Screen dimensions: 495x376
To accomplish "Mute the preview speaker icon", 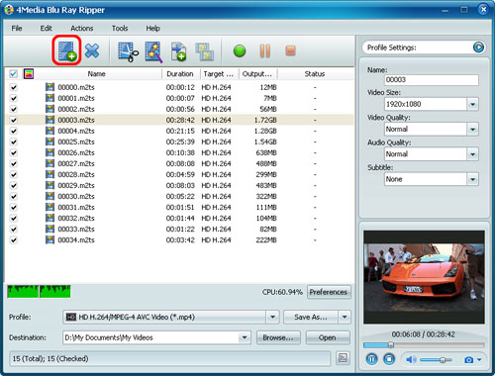I will point(411,359).
